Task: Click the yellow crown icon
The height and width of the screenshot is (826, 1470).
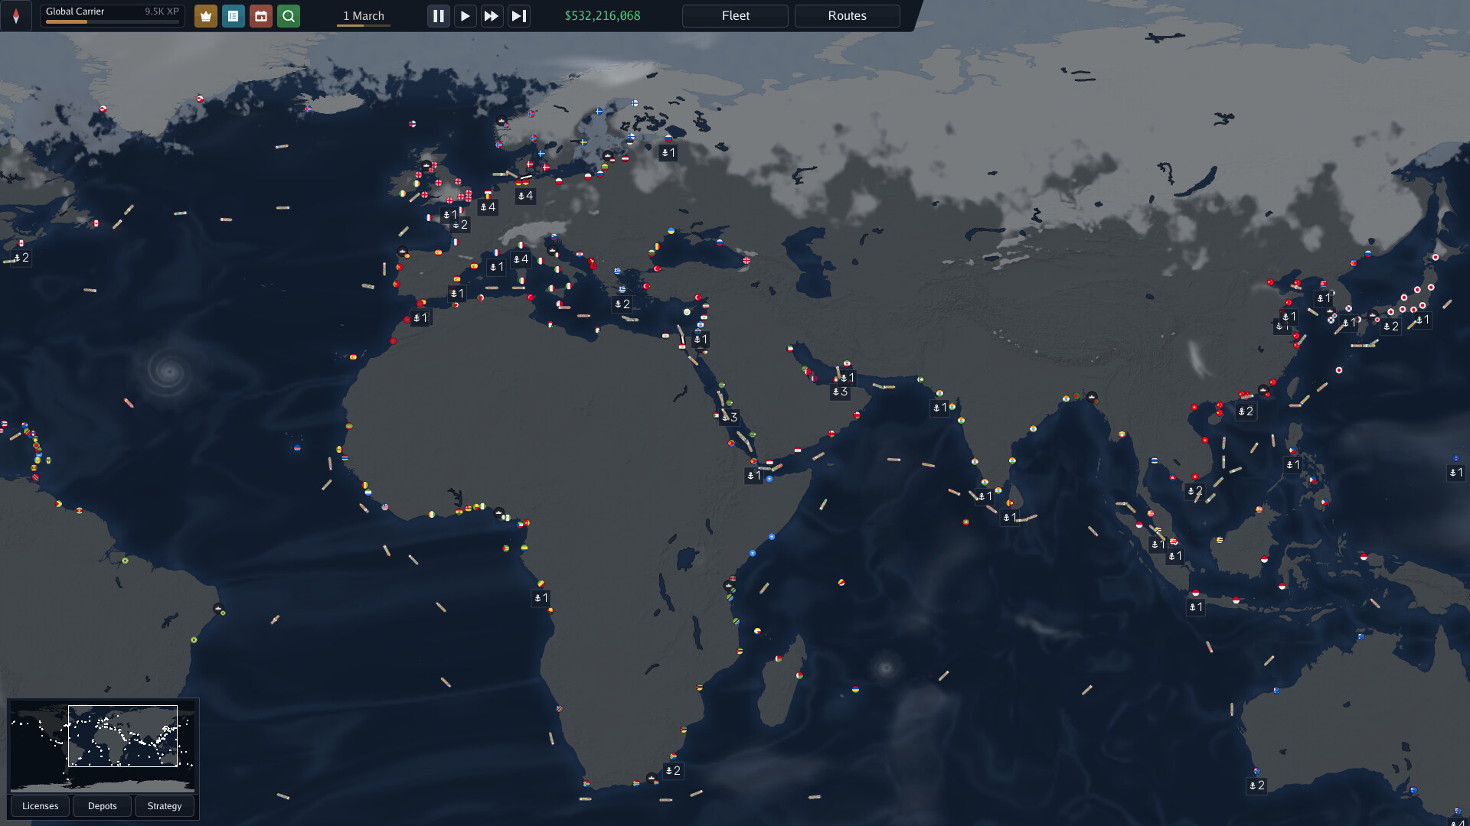Action: point(205,16)
